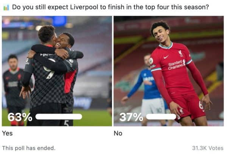Open the Yes option photo of hugging players
The height and width of the screenshot is (154, 227).
(x=57, y=71)
